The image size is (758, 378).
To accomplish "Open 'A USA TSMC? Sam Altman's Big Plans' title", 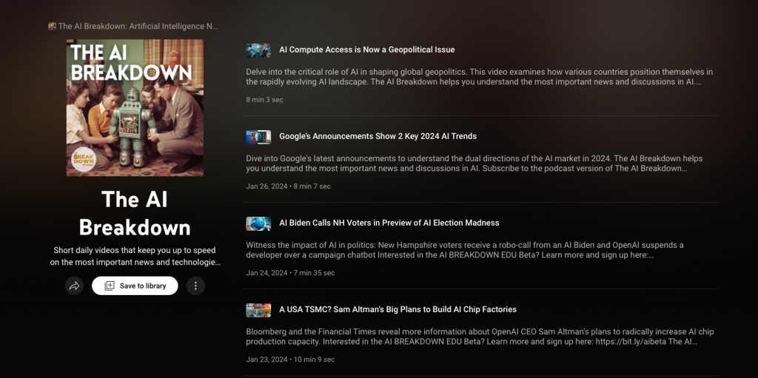I will pyautogui.click(x=398, y=309).
